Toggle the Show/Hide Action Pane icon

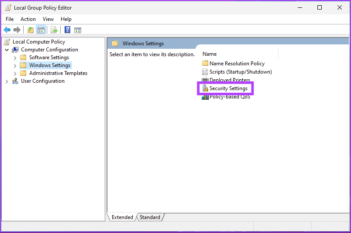click(78, 30)
